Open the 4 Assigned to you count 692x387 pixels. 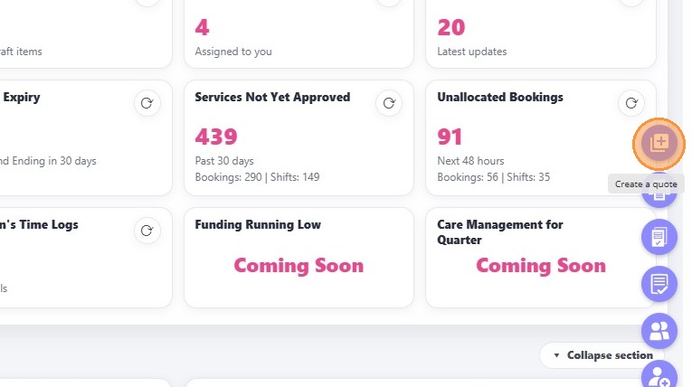203,27
